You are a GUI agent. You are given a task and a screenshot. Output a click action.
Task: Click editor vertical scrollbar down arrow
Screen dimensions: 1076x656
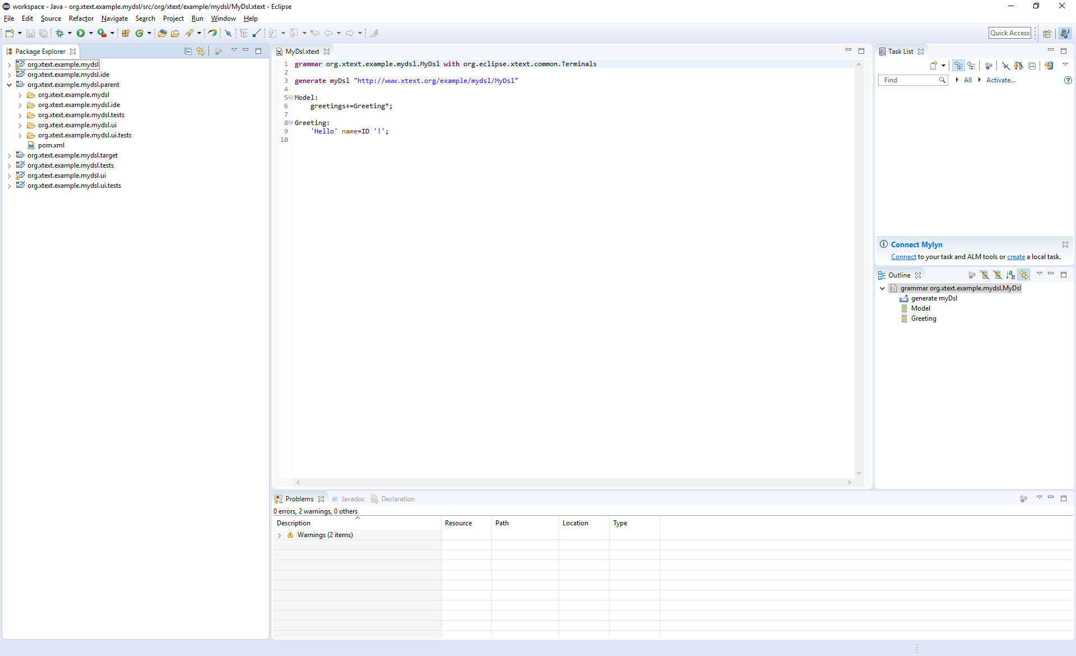(859, 473)
